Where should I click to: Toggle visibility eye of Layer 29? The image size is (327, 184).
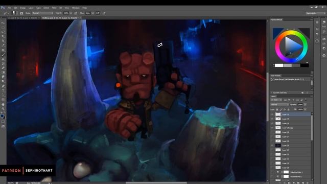pyautogui.click(x=272, y=123)
